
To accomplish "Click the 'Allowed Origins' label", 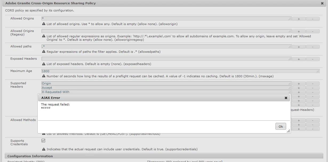I will pos(22,18).
